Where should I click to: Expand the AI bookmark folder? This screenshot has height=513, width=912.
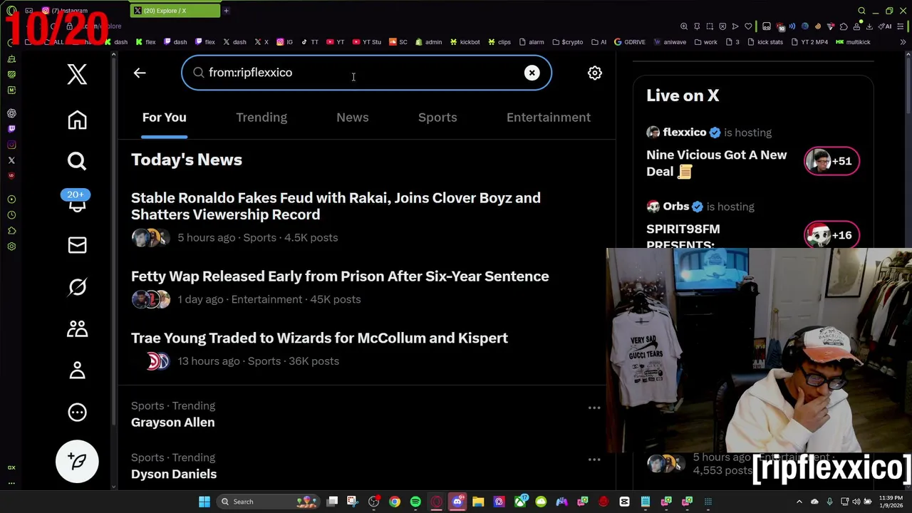tap(598, 42)
